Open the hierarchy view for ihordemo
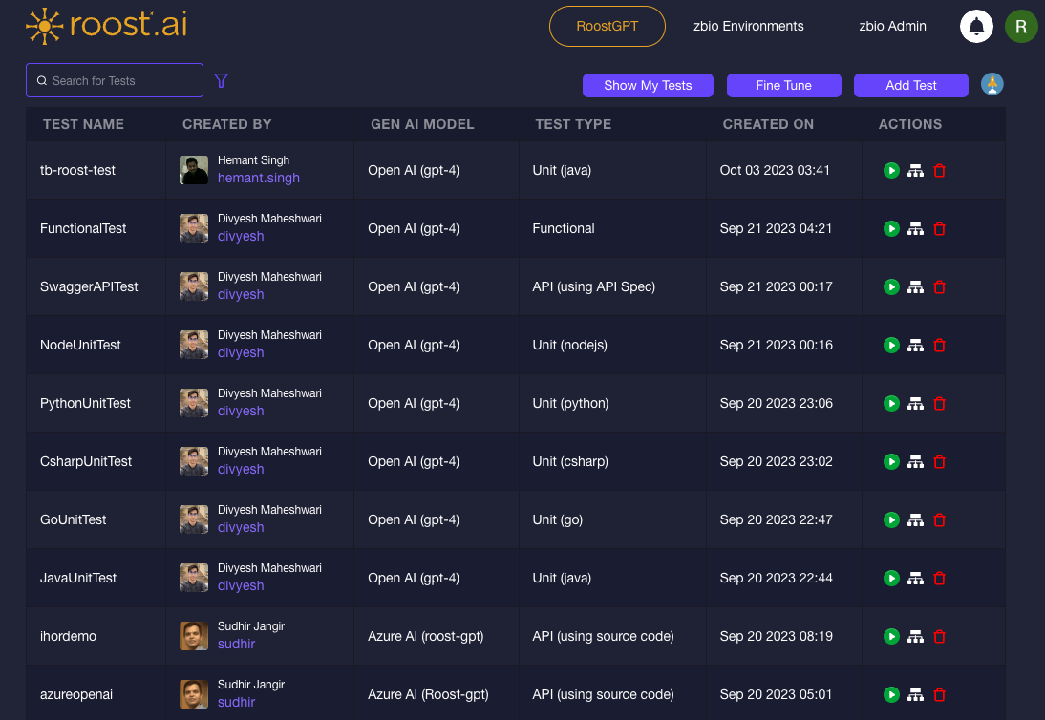1045x720 pixels. coord(915,636)
